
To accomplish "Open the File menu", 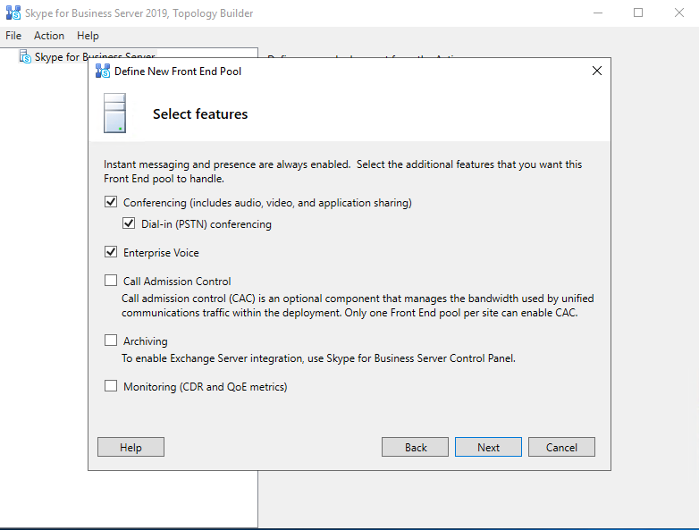I will (x=13, y=36).
